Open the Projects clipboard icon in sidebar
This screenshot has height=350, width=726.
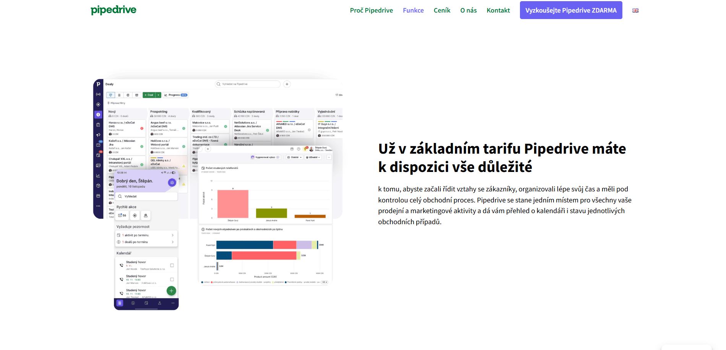pyautogui.click(x=98, y=125)
